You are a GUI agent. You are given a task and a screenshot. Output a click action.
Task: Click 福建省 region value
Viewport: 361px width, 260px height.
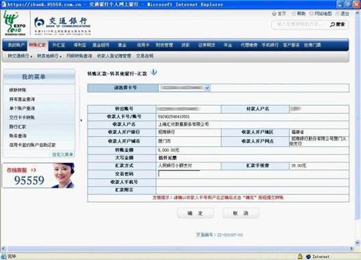click(x=297, y=132)
